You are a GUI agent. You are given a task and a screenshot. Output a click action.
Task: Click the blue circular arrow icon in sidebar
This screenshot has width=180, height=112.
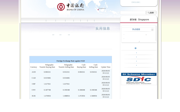(x=136, y=48)
